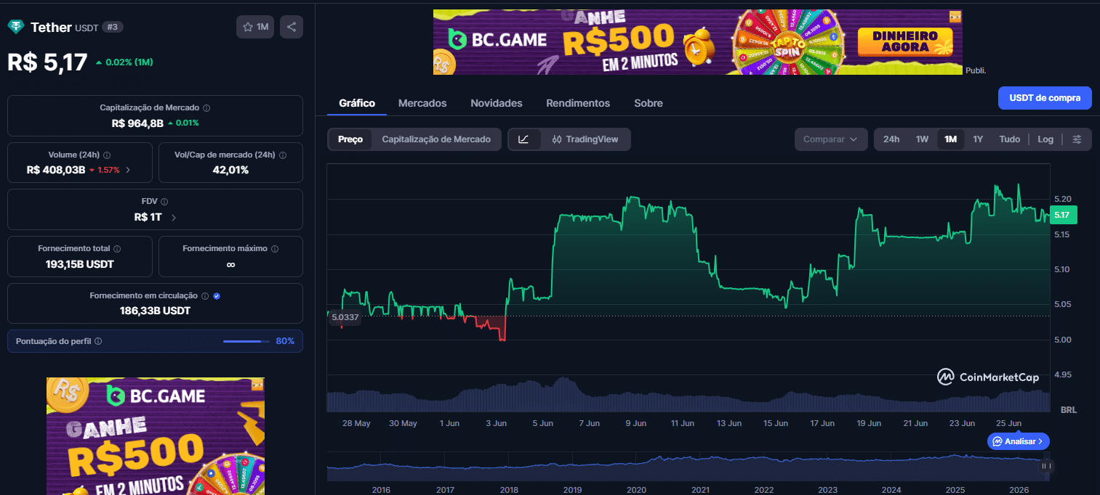1100x495 pixels.
Task: Select the line chart icon
Action: [x=524, y=139]
